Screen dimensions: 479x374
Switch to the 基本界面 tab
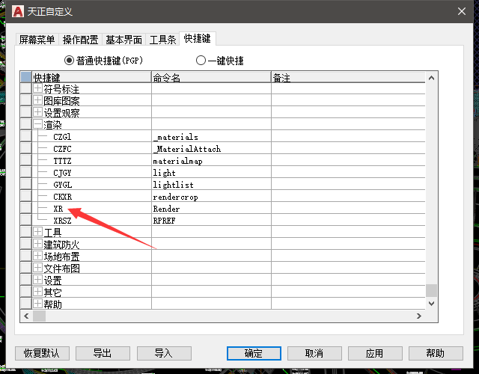(x=124, y=39)
